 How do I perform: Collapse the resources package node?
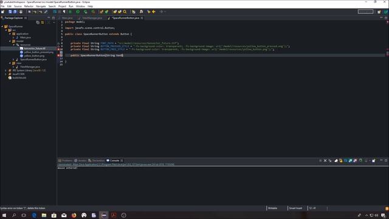(x=14, y=44)
